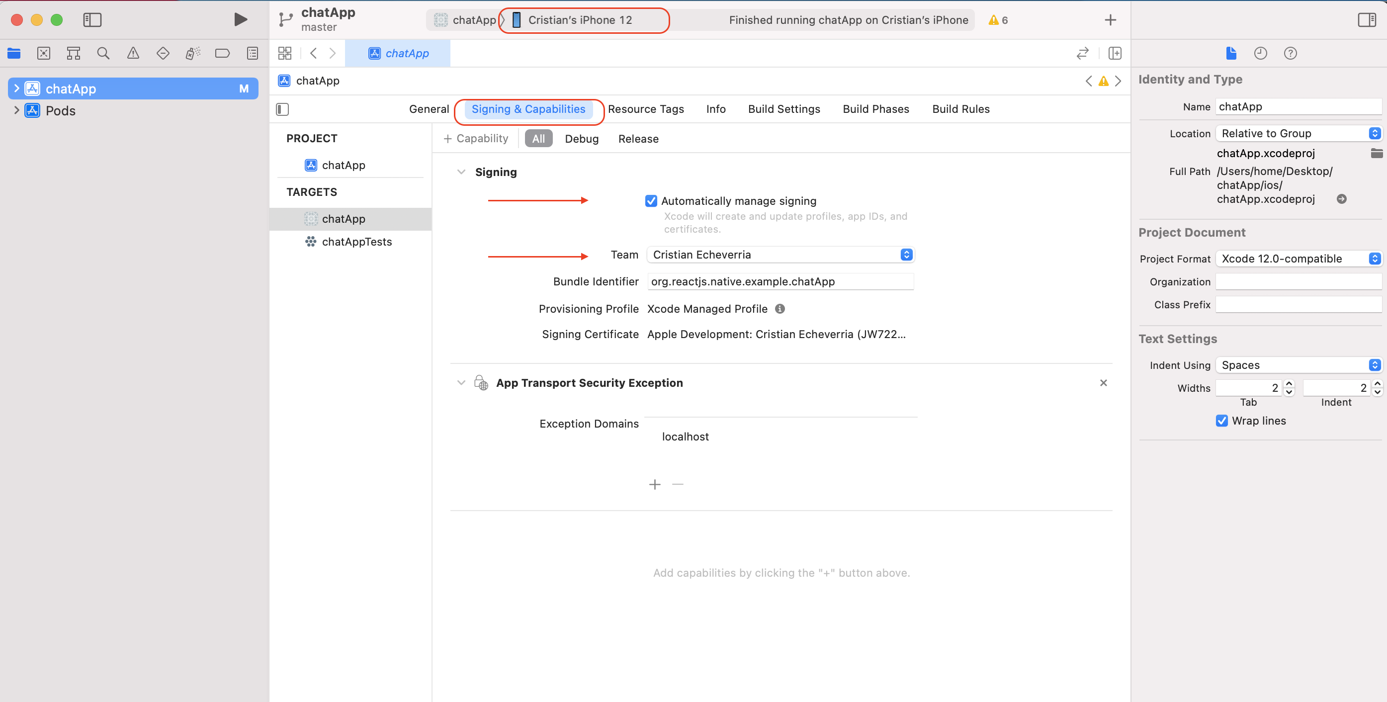Toggle the project and targets list

pos(282,109)
